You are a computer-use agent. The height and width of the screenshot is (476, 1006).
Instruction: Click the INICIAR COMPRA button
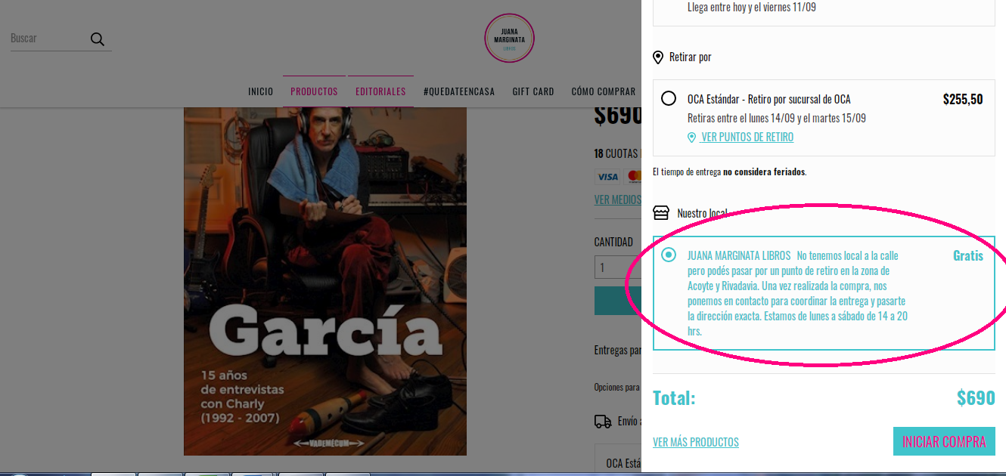(x=944, y=442)
